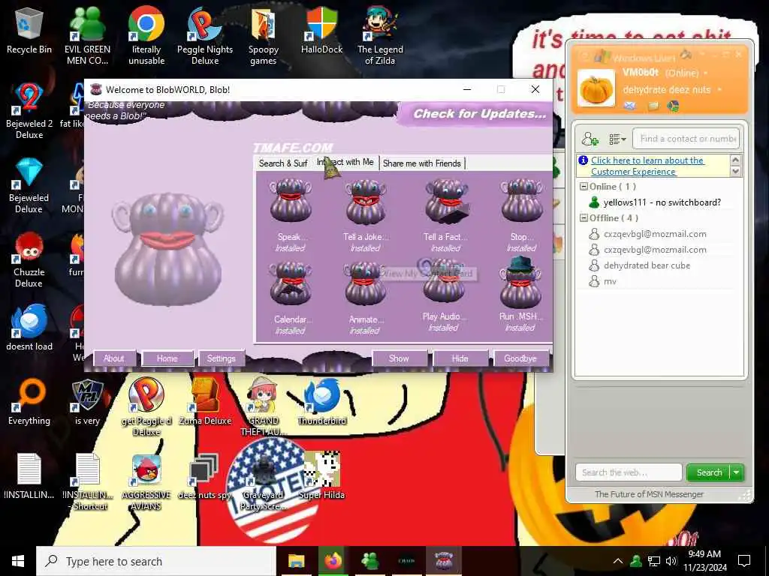Click the large Blob character image

(x=167, y=250)
